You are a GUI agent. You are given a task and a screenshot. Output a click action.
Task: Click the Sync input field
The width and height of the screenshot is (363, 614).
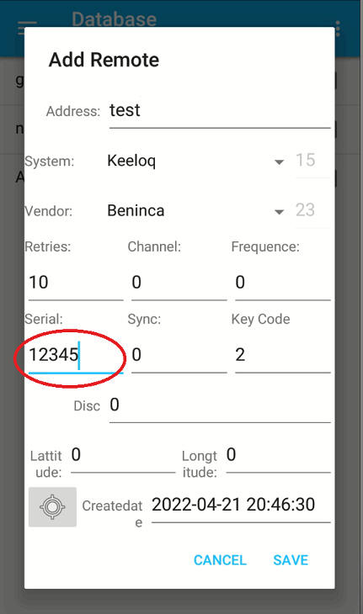(179, 356)
